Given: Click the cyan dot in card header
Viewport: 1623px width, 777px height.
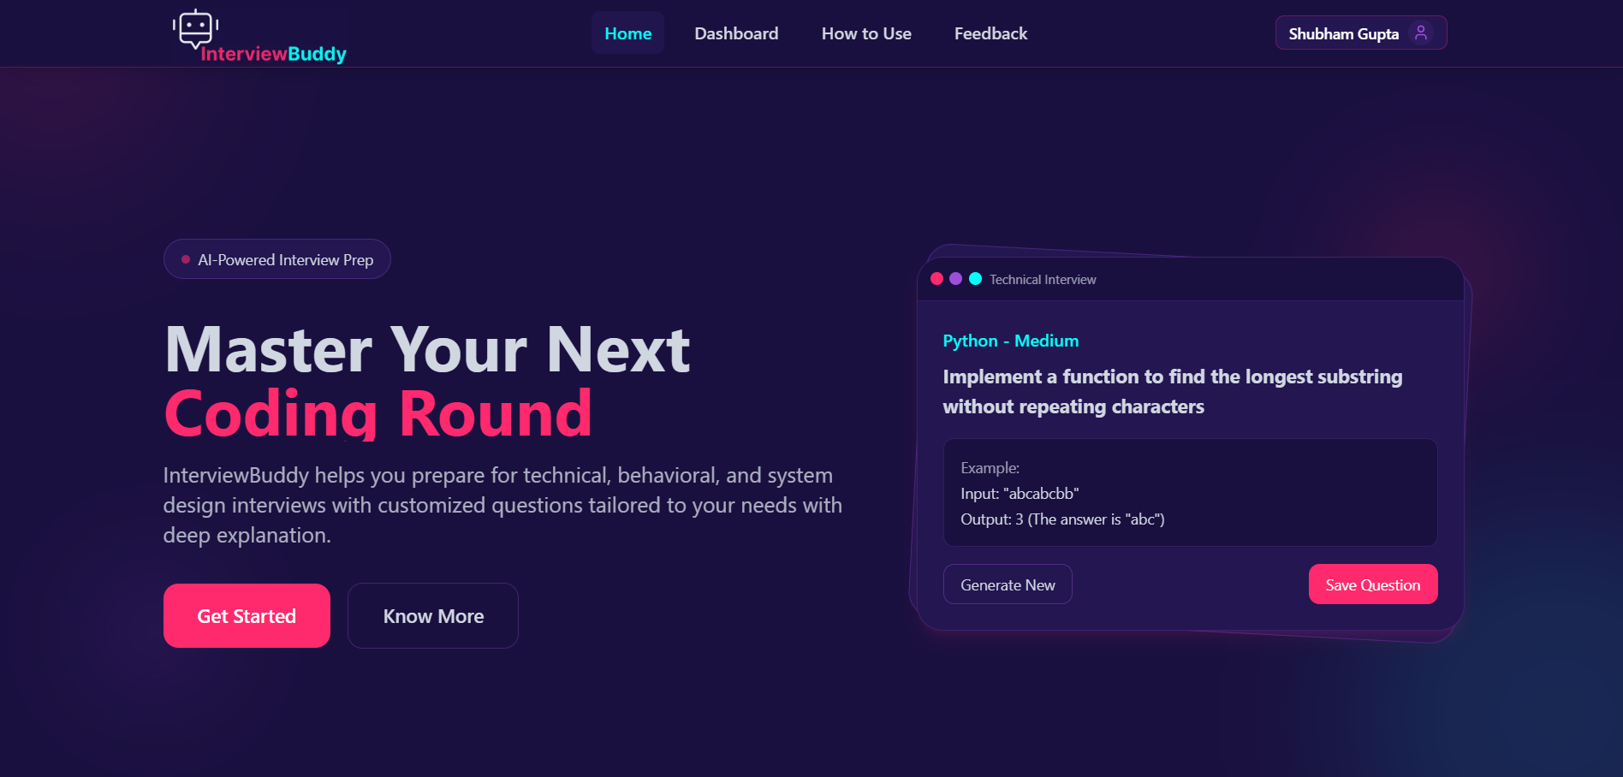Looking at the screenshot, I should point(975,279).
